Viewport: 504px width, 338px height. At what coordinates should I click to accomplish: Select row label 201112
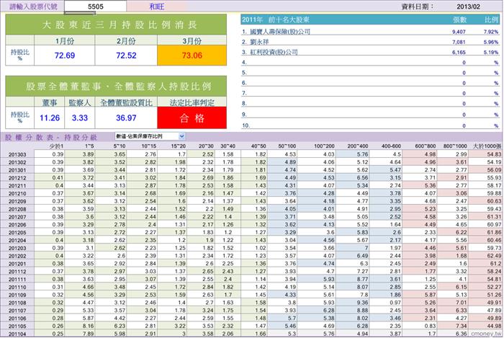pyautogui.click(x=17, y=272)
